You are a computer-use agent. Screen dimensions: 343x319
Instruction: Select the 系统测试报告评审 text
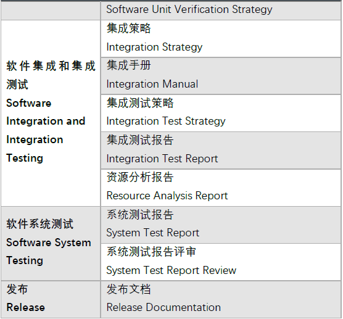(151, 252)
